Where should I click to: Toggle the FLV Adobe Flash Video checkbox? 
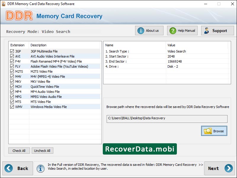12,66
